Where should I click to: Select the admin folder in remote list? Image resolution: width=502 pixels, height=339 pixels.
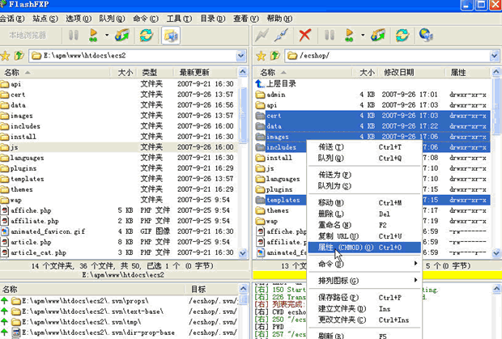276,95
